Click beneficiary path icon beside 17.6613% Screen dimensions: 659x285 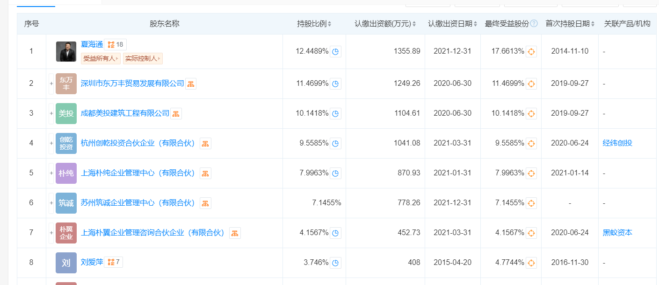pyautogui.click(x=531, y=52)
